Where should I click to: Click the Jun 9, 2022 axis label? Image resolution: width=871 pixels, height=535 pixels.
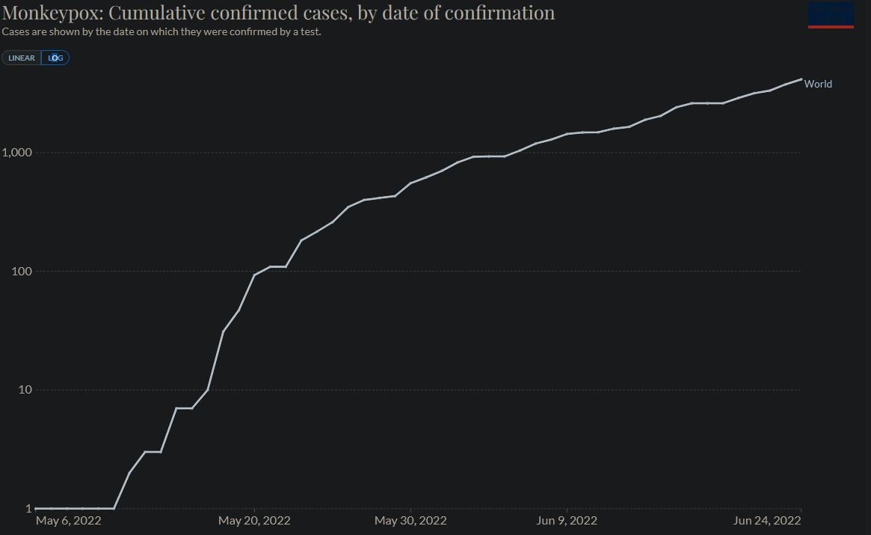[567, 521]
